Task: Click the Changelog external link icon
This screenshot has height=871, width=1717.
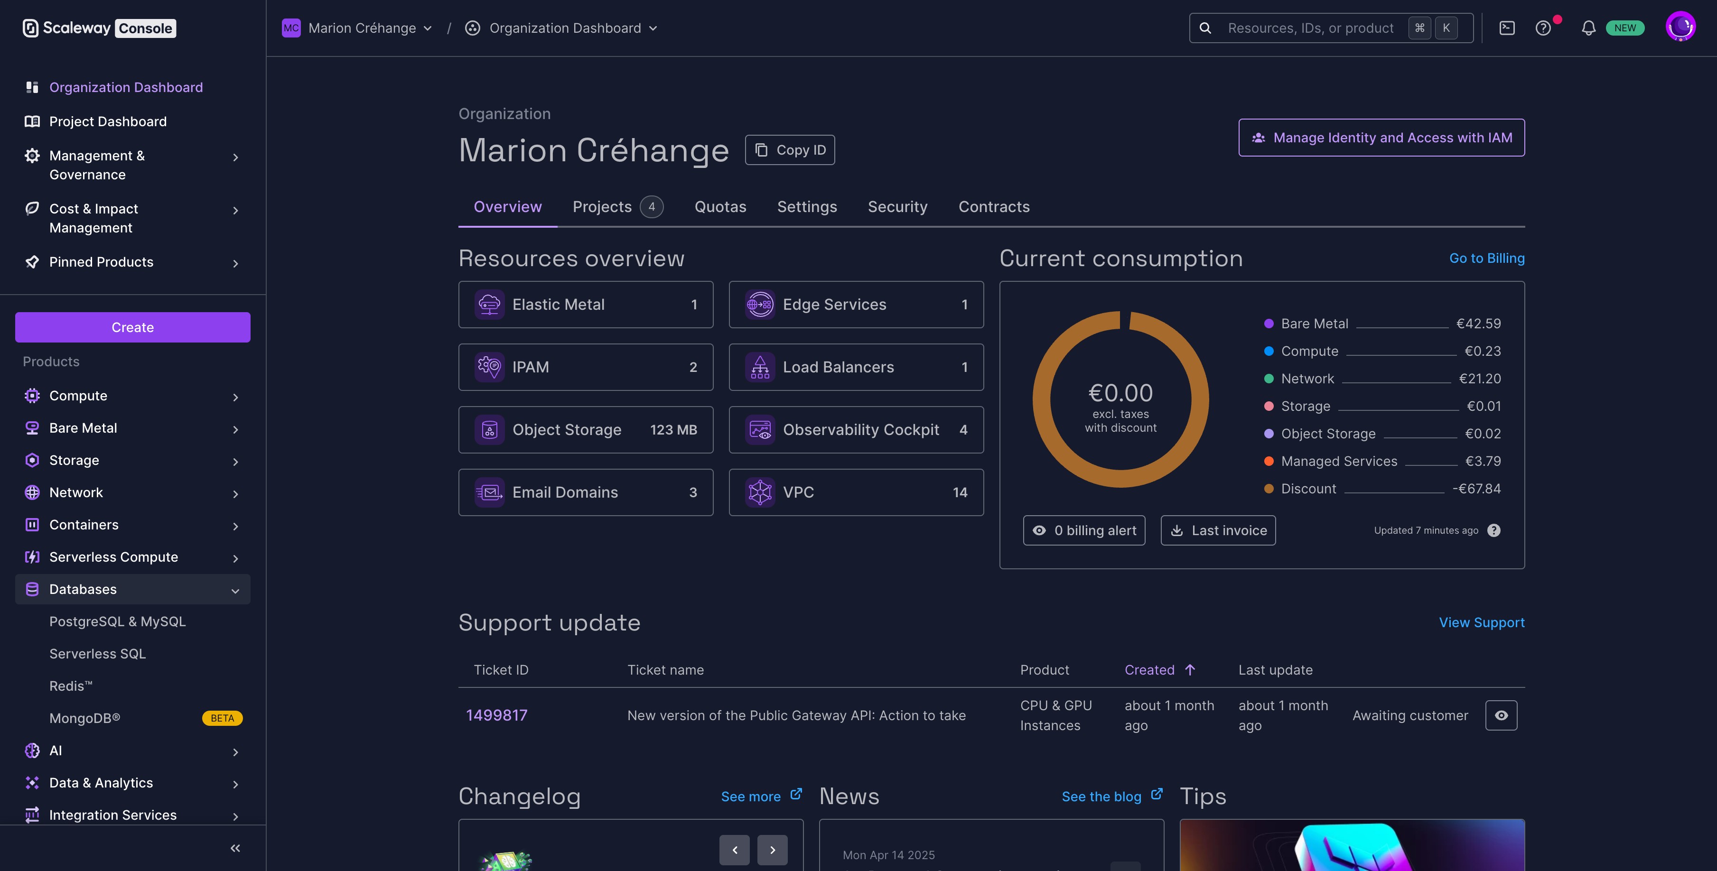Action: click(796, 794)
